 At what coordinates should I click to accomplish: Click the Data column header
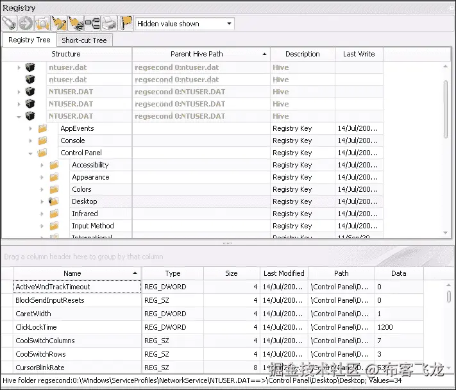click(x=399, y=273)
